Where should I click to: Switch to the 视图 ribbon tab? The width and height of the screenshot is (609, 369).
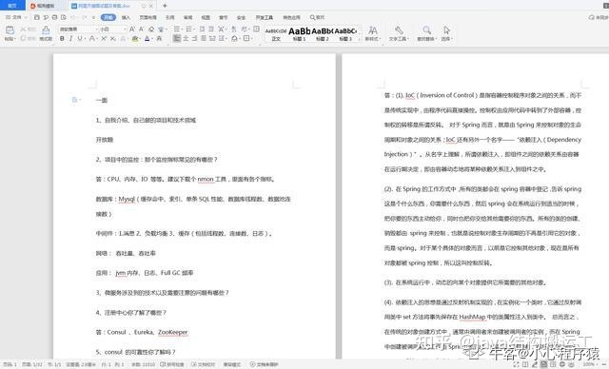[x=206, y=17]
